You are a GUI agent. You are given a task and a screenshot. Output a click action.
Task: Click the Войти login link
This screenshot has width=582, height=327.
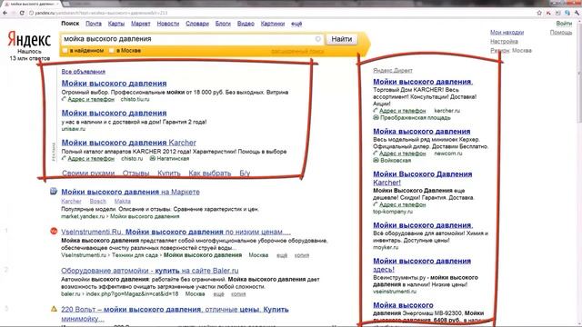[564, 24]
